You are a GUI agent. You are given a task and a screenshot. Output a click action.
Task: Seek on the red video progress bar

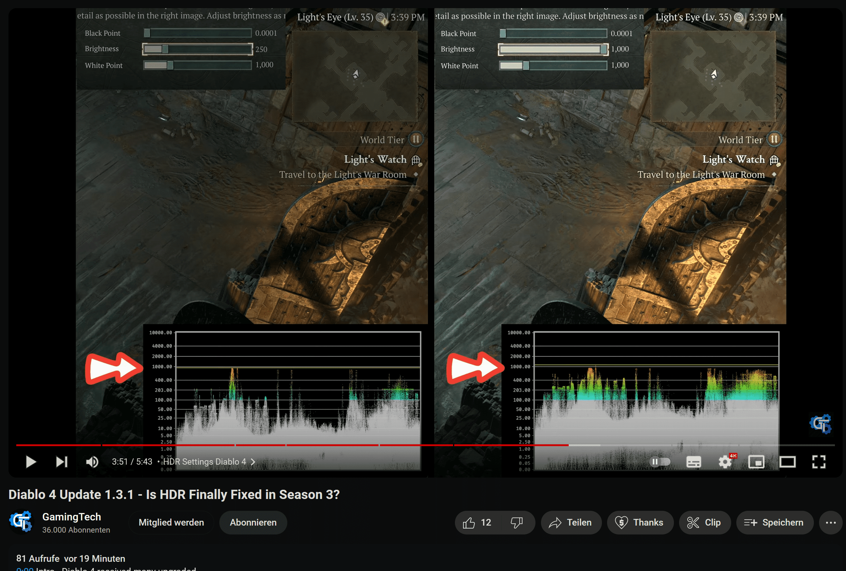click(425, 445)
